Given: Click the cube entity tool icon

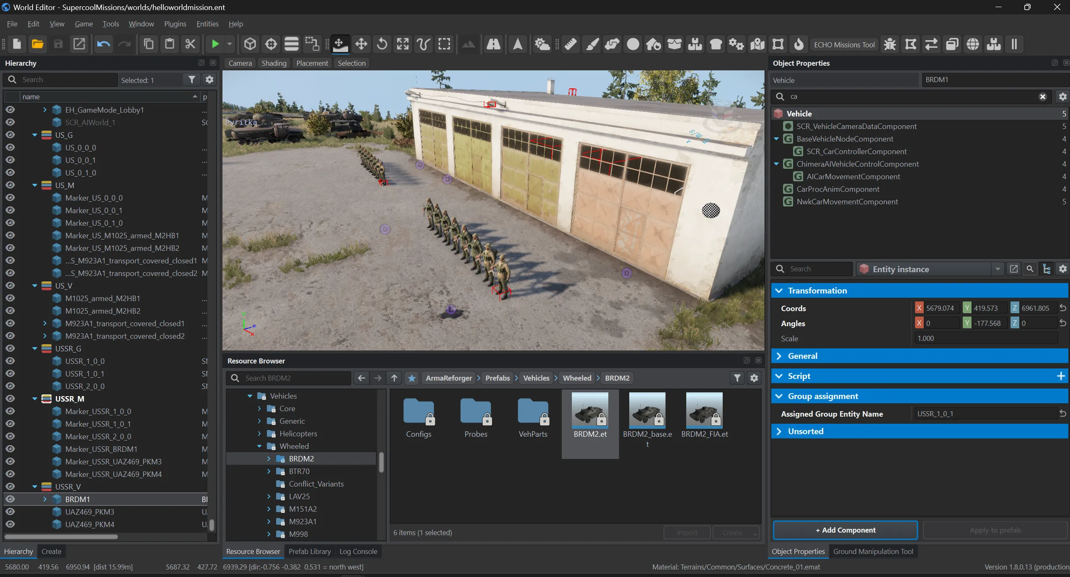Looking at the screenshot, I should [250, 44].
